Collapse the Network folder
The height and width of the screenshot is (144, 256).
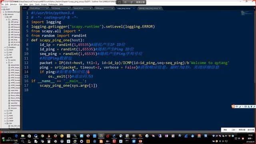[4, 14]
